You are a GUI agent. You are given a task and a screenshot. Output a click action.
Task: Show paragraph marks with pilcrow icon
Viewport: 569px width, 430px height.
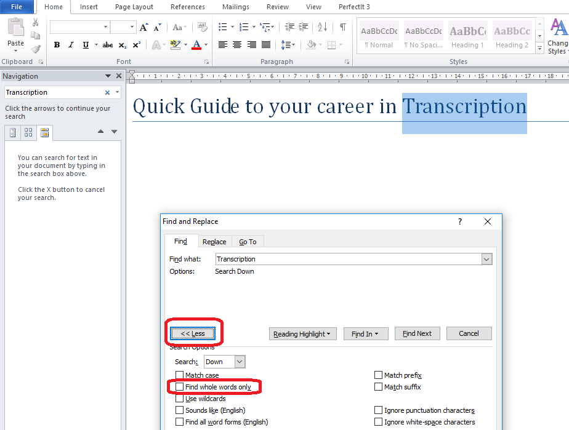pyautogui.click(x=342, y=27)
